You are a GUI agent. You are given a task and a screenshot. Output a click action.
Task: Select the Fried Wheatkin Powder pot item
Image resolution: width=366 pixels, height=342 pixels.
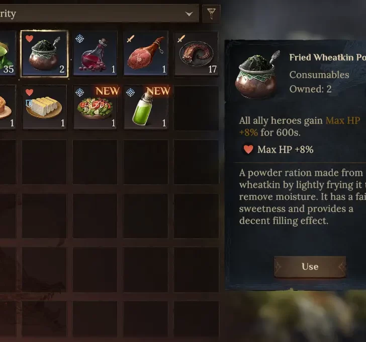(44, 54)
